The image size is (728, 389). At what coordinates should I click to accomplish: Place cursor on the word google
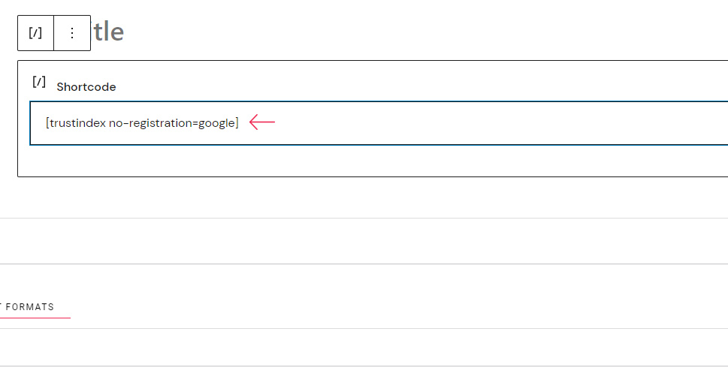[217, 123]
